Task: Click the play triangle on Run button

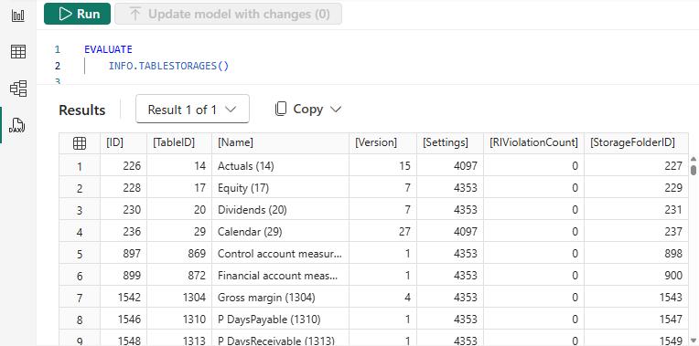Action: pyautogui.click(x=65, y=14)
